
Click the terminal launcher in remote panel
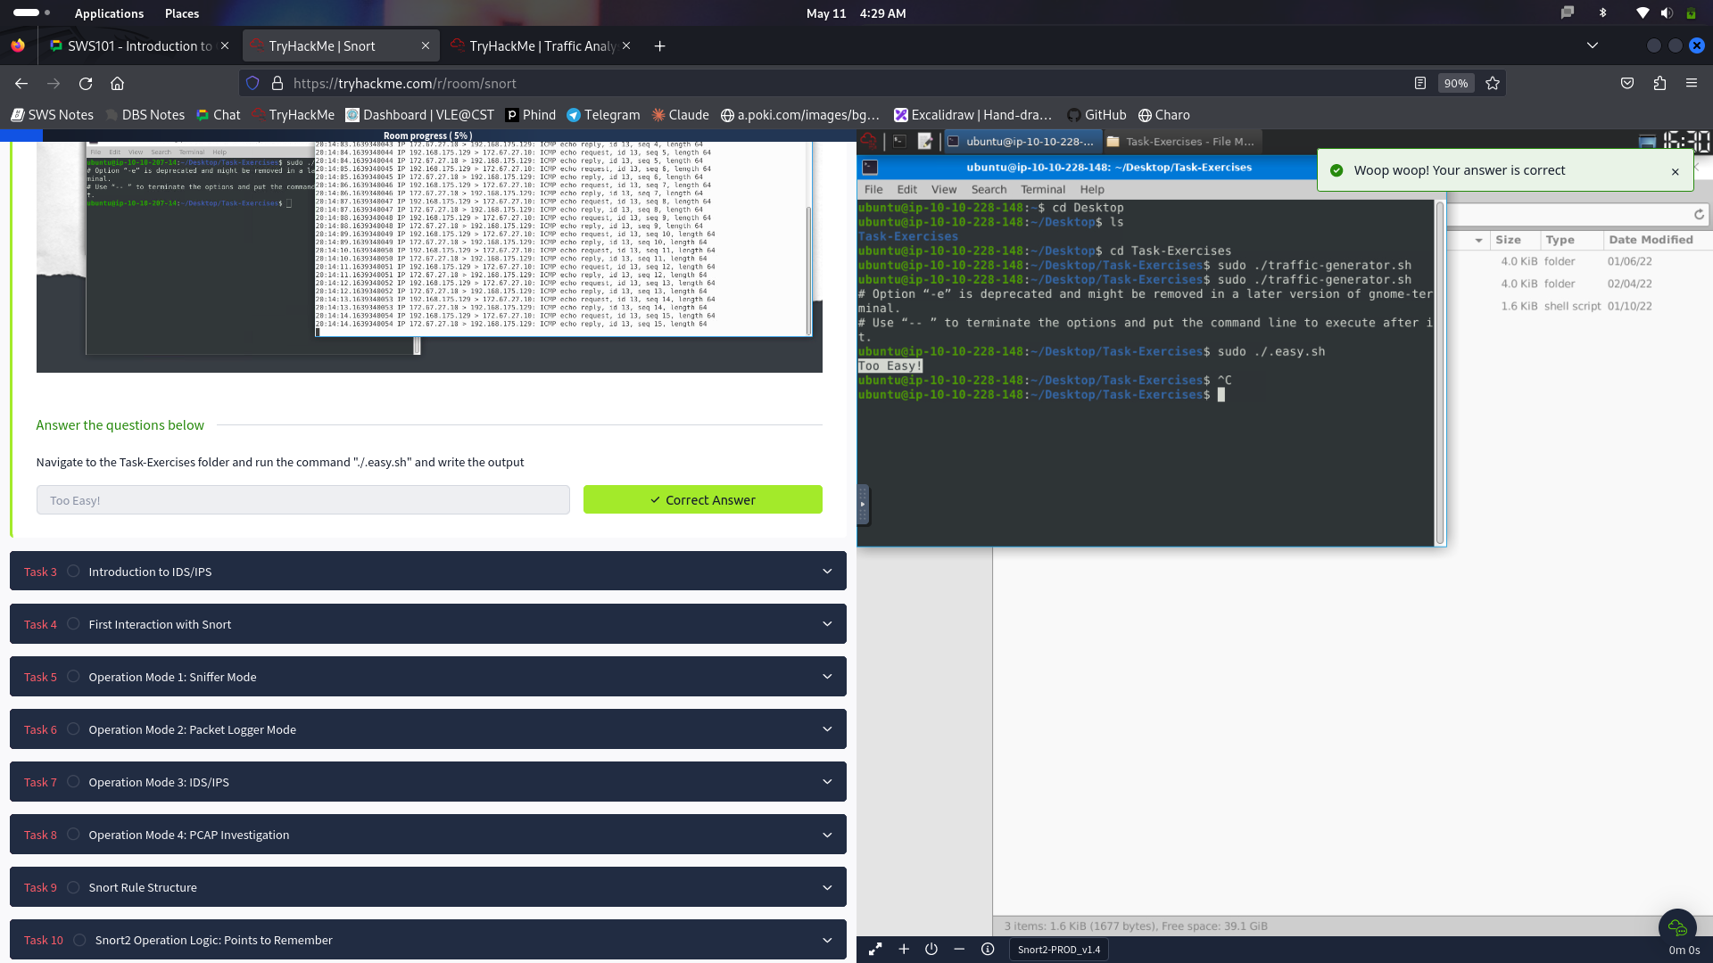899,141
